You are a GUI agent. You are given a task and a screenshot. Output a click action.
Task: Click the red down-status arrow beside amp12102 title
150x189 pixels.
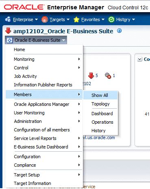(8, 31)
